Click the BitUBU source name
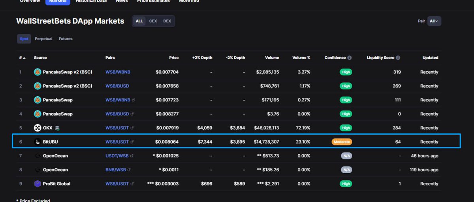 pos(51,142)
